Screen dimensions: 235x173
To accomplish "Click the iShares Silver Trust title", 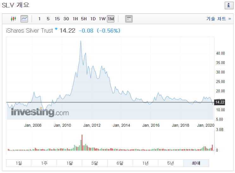I will tap(29, 31).
